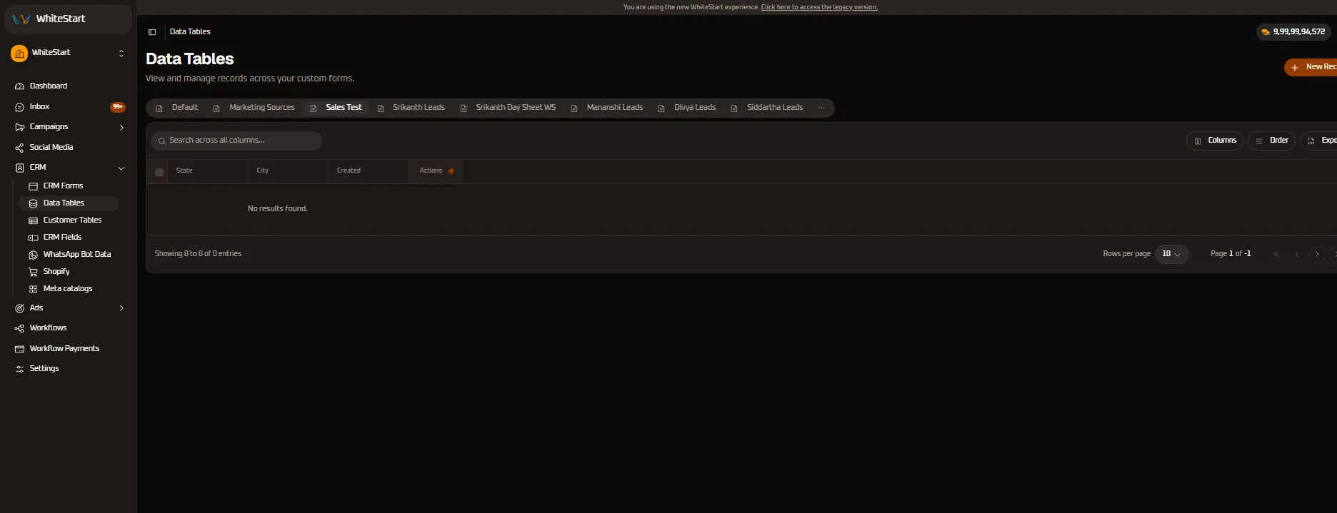Image resolution: width=1337 pixels, height=513 pixels.
Task: Open the Siddartha Leads tab
Action: click(x=767, y=108)
